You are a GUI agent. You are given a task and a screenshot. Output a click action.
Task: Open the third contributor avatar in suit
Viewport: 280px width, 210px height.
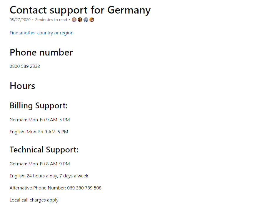86,20
